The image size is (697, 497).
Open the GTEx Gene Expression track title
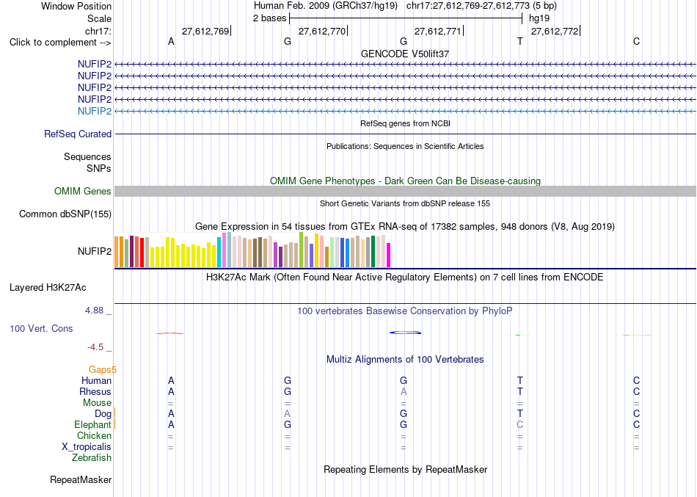tap(405, 226)
